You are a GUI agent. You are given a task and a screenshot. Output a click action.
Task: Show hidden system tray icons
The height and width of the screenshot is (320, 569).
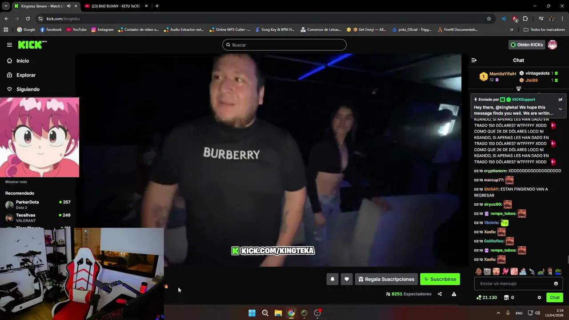tap(498, 313)
